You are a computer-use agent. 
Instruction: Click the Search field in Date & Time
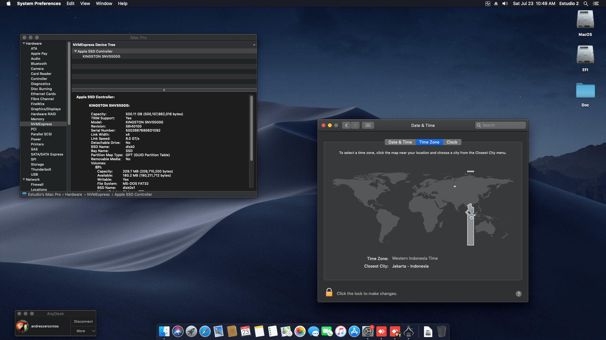[x=500, y=125]
